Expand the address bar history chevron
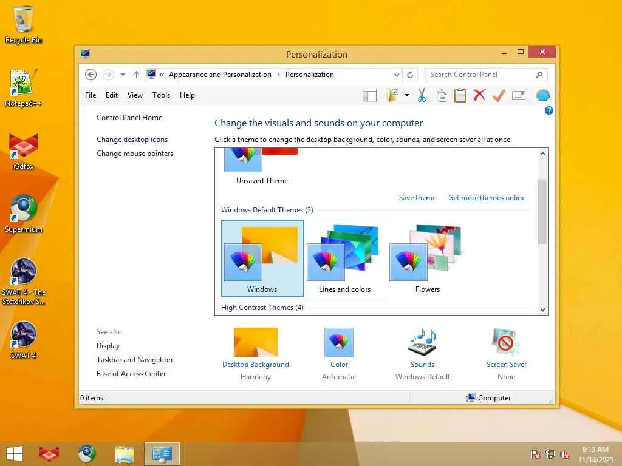622x466 pixels. click(x=397, y=75)
